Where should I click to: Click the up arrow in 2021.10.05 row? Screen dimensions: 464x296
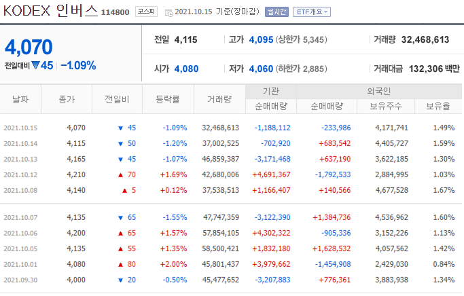[x=120, y=249]
